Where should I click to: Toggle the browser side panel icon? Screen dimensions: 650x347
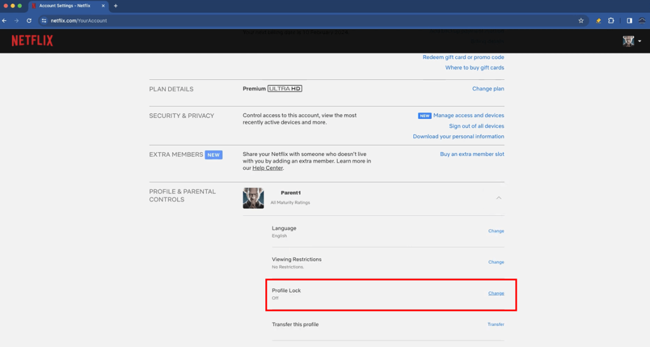(629, 21)
